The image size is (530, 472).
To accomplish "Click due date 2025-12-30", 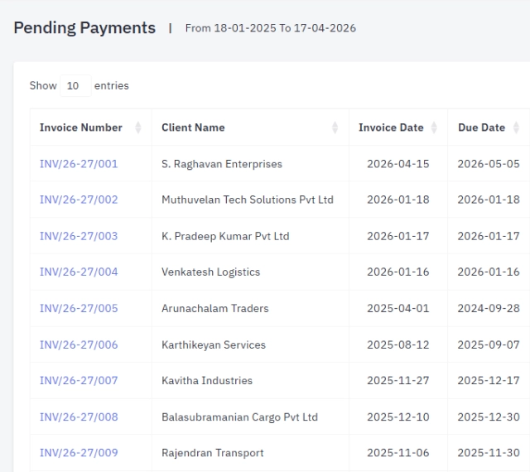I will coord(489,417).
